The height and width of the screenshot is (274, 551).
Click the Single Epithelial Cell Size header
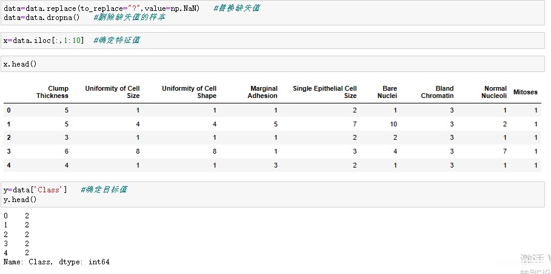(325, 92)
